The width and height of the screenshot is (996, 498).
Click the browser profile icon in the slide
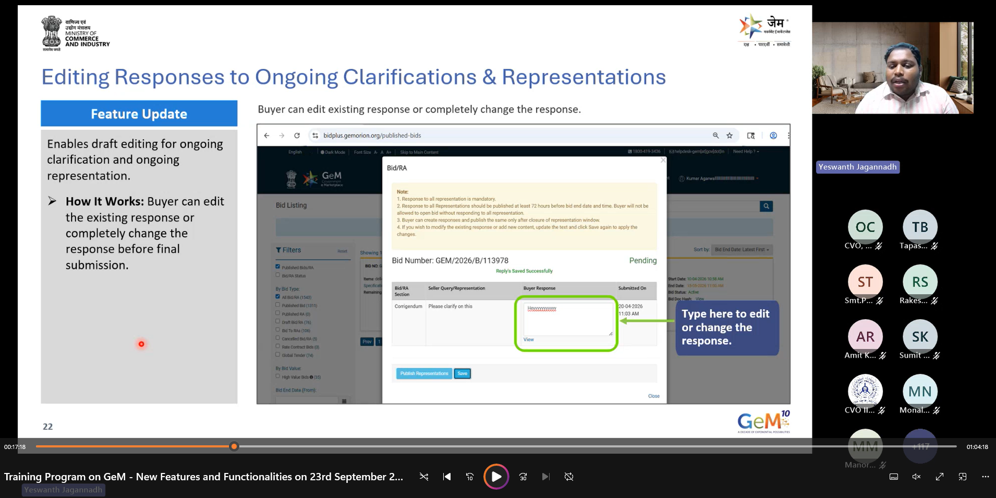[x=773, y=136]
